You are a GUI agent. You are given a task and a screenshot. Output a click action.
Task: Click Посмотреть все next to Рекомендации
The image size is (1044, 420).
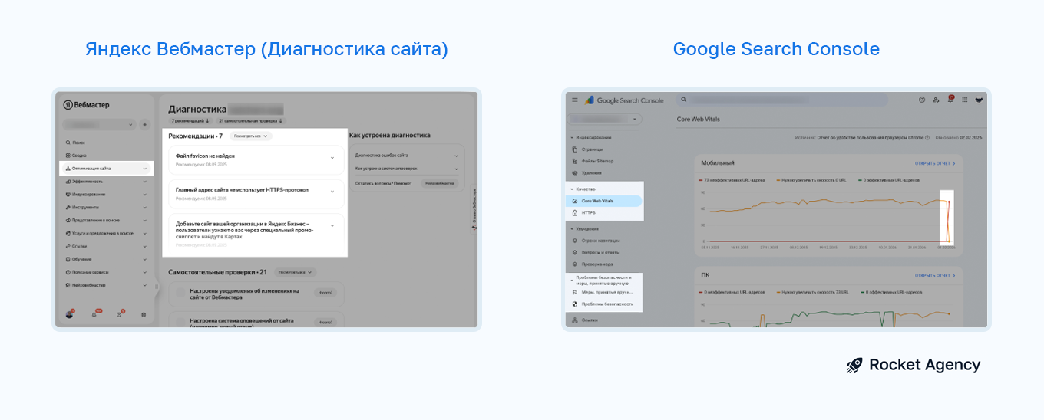coord(250,136)
